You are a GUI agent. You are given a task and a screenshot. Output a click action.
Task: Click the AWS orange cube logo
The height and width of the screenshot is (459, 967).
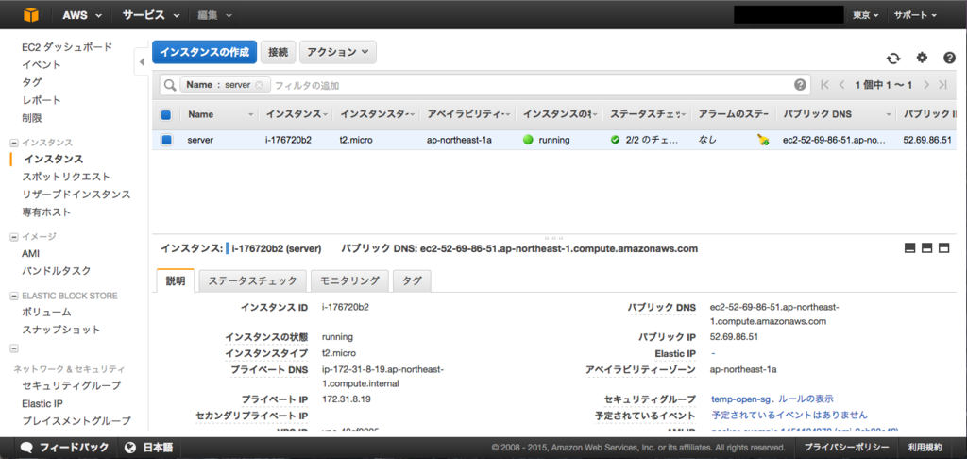(31, 15)
